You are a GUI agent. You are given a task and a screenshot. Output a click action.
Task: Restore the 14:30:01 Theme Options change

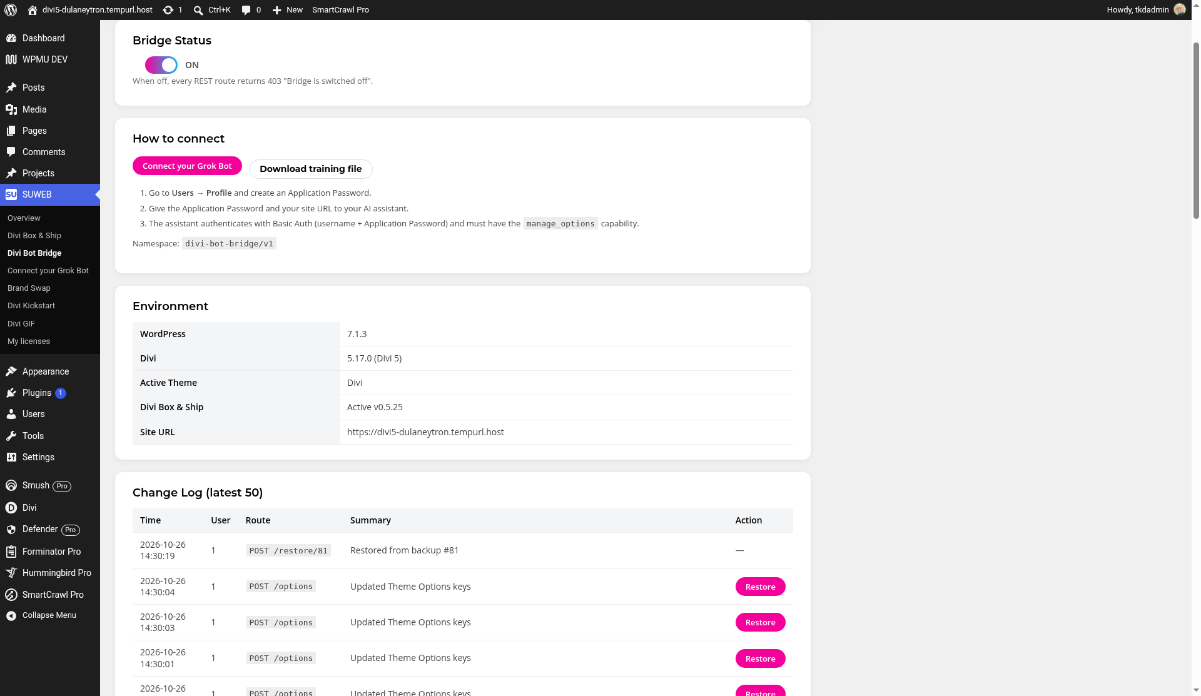761,658
